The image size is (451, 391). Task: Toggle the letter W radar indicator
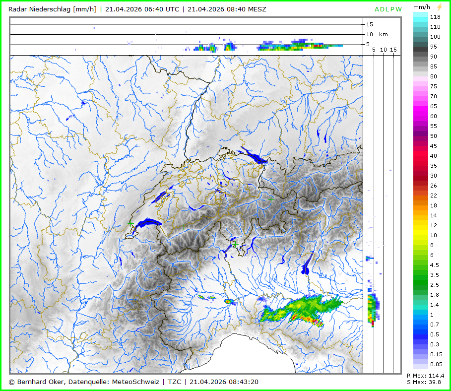point(400,9)
